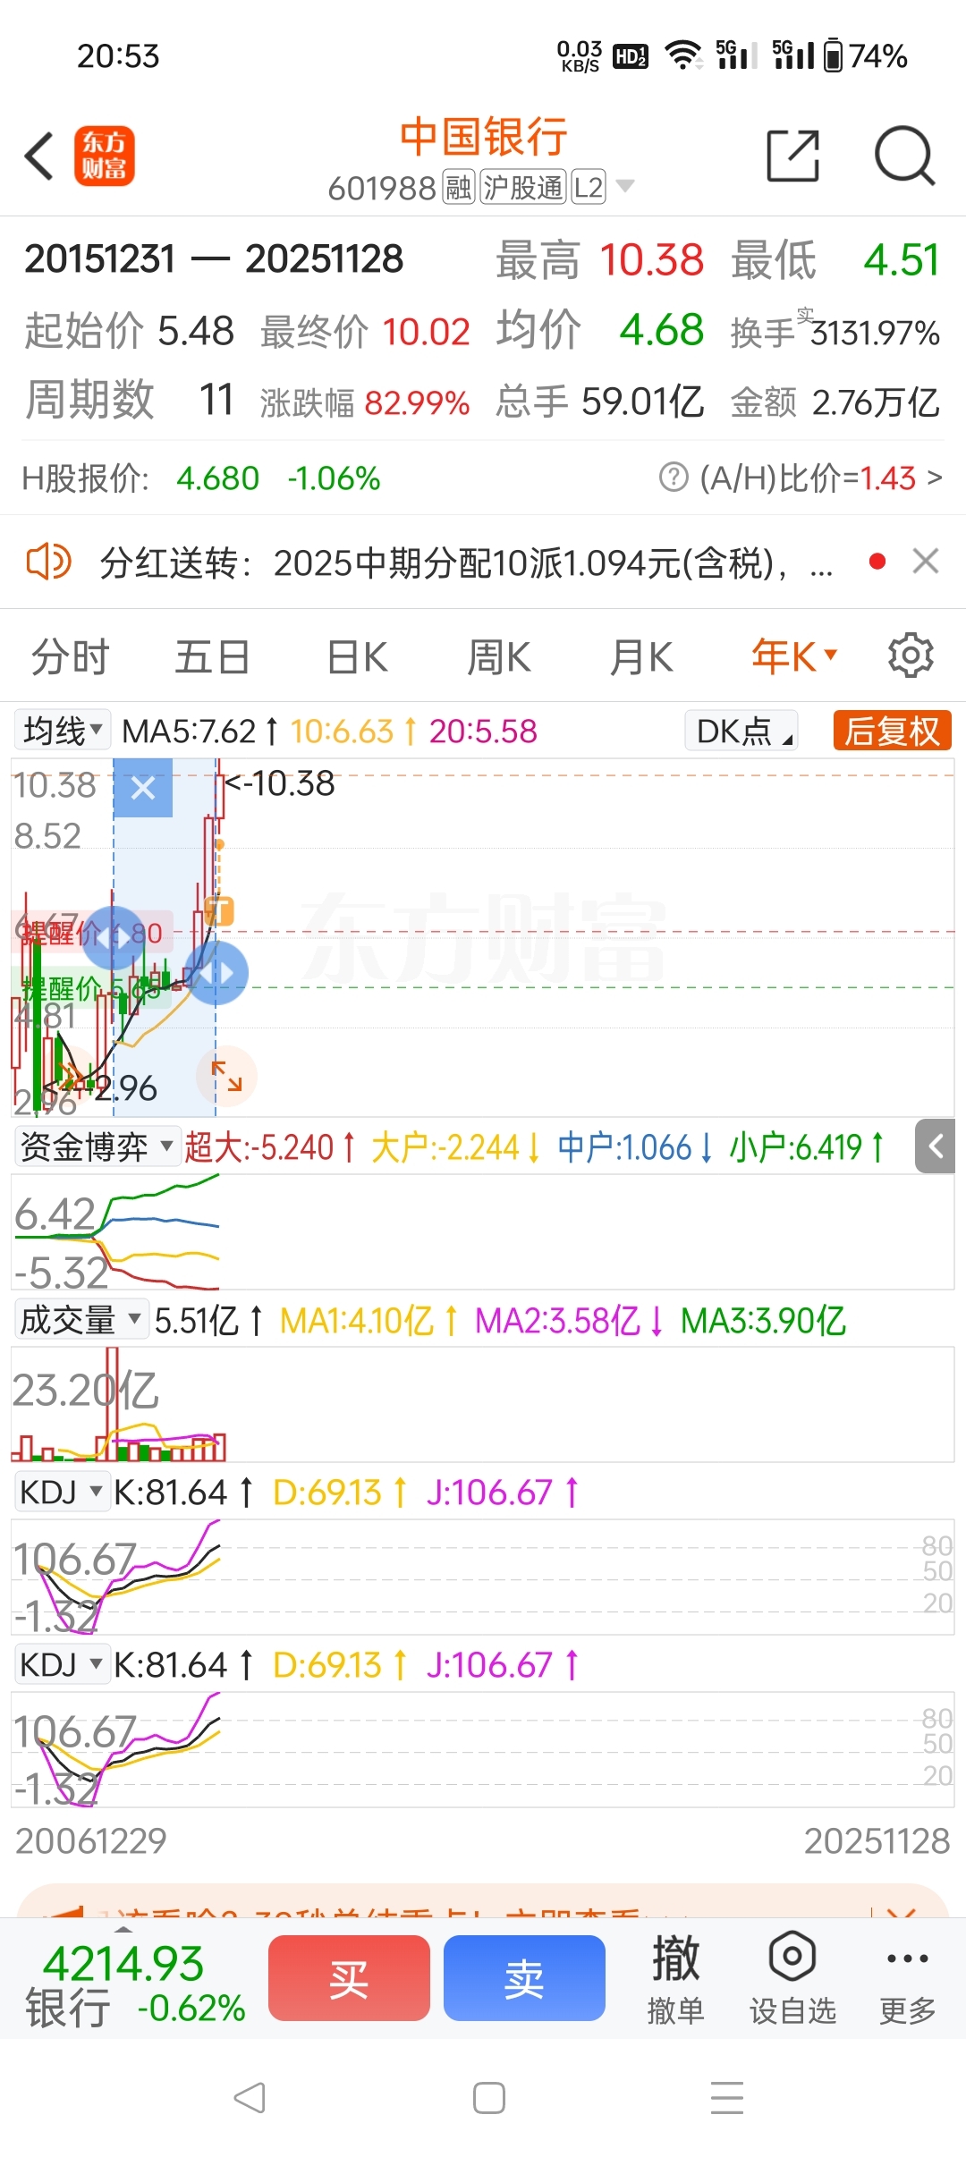Grab the left range selection handle
Viewport: 966px width, 2157px height.
pyautogui.click(x=114, y=937)
